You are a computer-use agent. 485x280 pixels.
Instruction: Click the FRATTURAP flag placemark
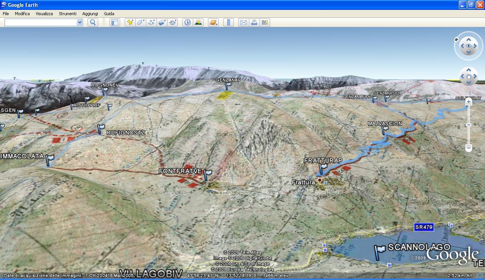coord(323,168)
